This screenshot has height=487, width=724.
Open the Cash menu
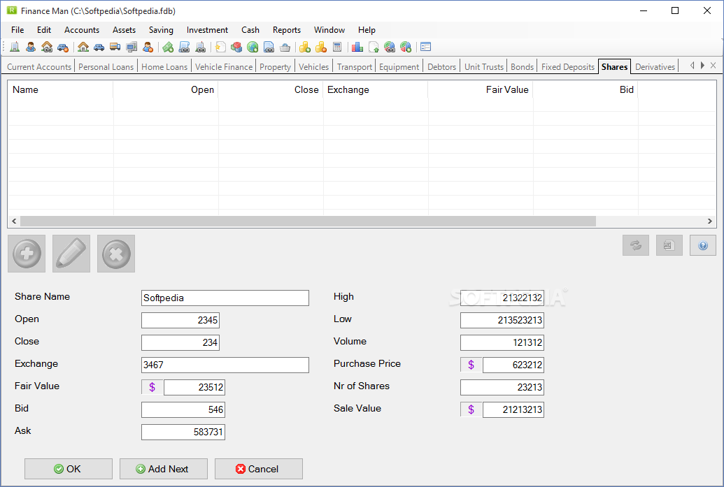pyautogui.click(x=250, y=30)
